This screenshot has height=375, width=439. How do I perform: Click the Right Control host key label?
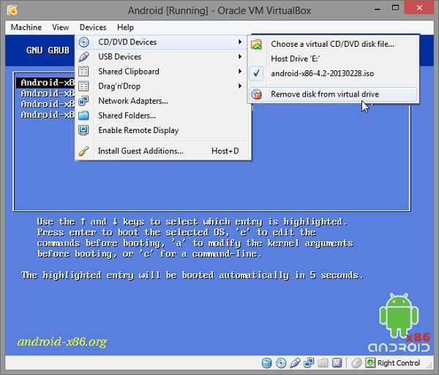point(399,363)
